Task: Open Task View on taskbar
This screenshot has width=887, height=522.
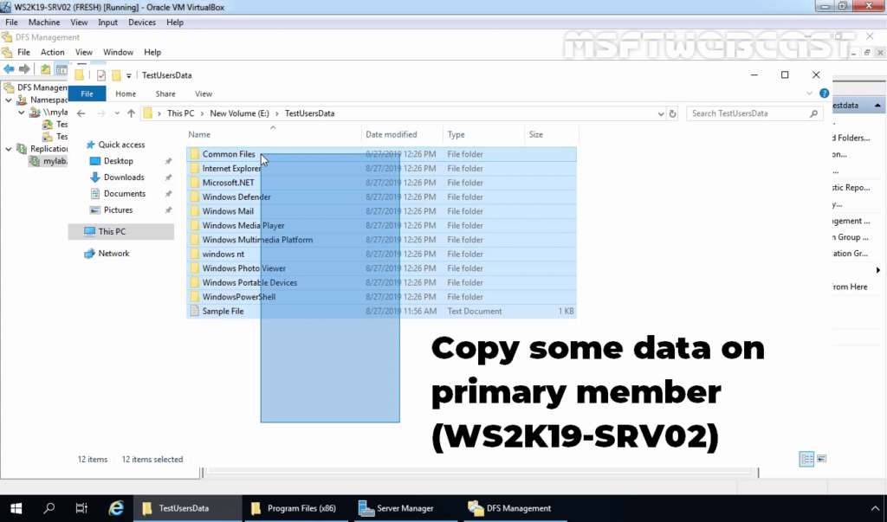Action: 81,508
